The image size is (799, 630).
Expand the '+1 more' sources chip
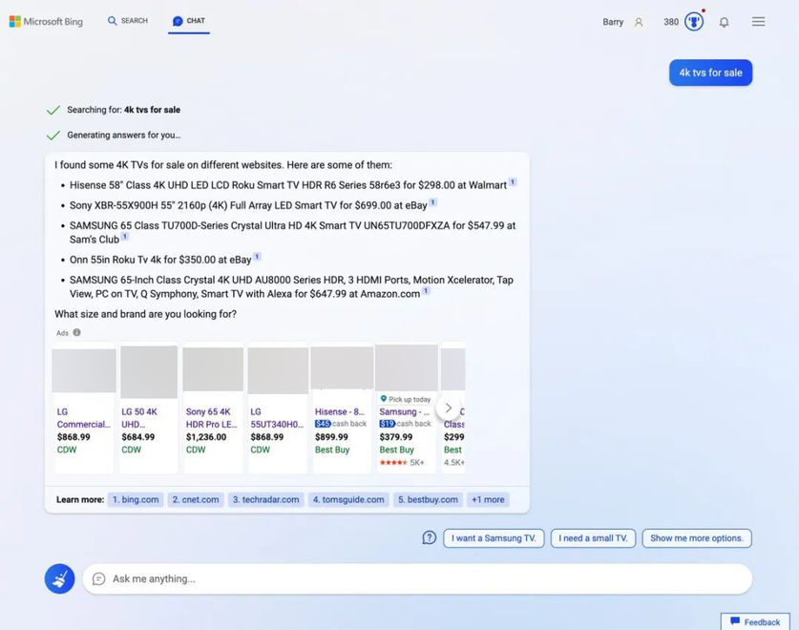click(488, 499)
